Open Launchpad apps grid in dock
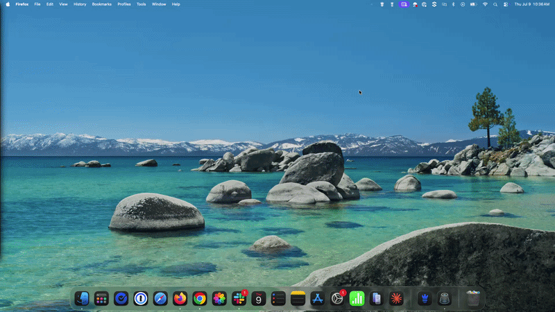Image resolution: width=555 pixels, height=312 pixels. click(101, 299)
